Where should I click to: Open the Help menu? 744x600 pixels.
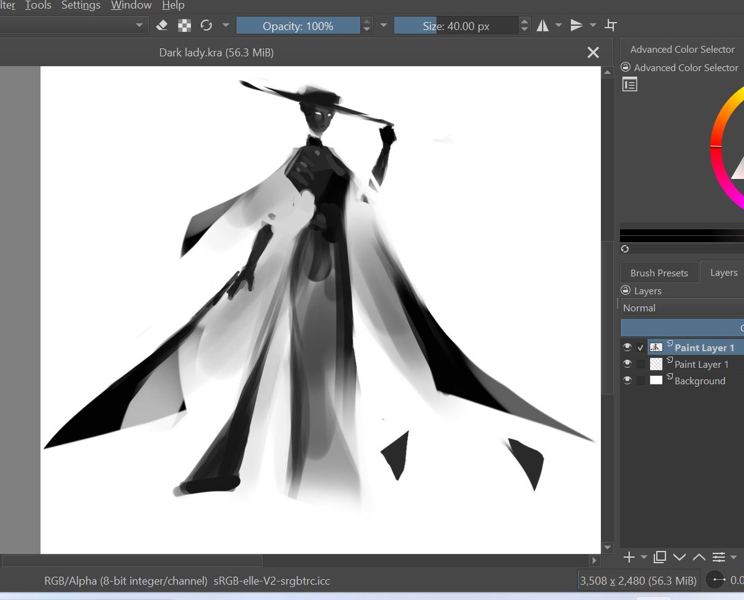[173, 6]
